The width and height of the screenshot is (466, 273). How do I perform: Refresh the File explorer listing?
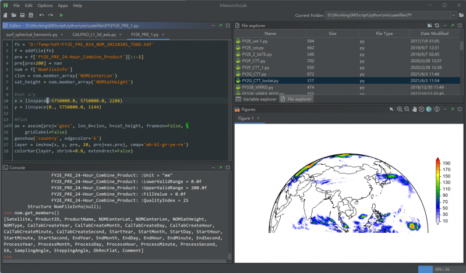(437, 26)
